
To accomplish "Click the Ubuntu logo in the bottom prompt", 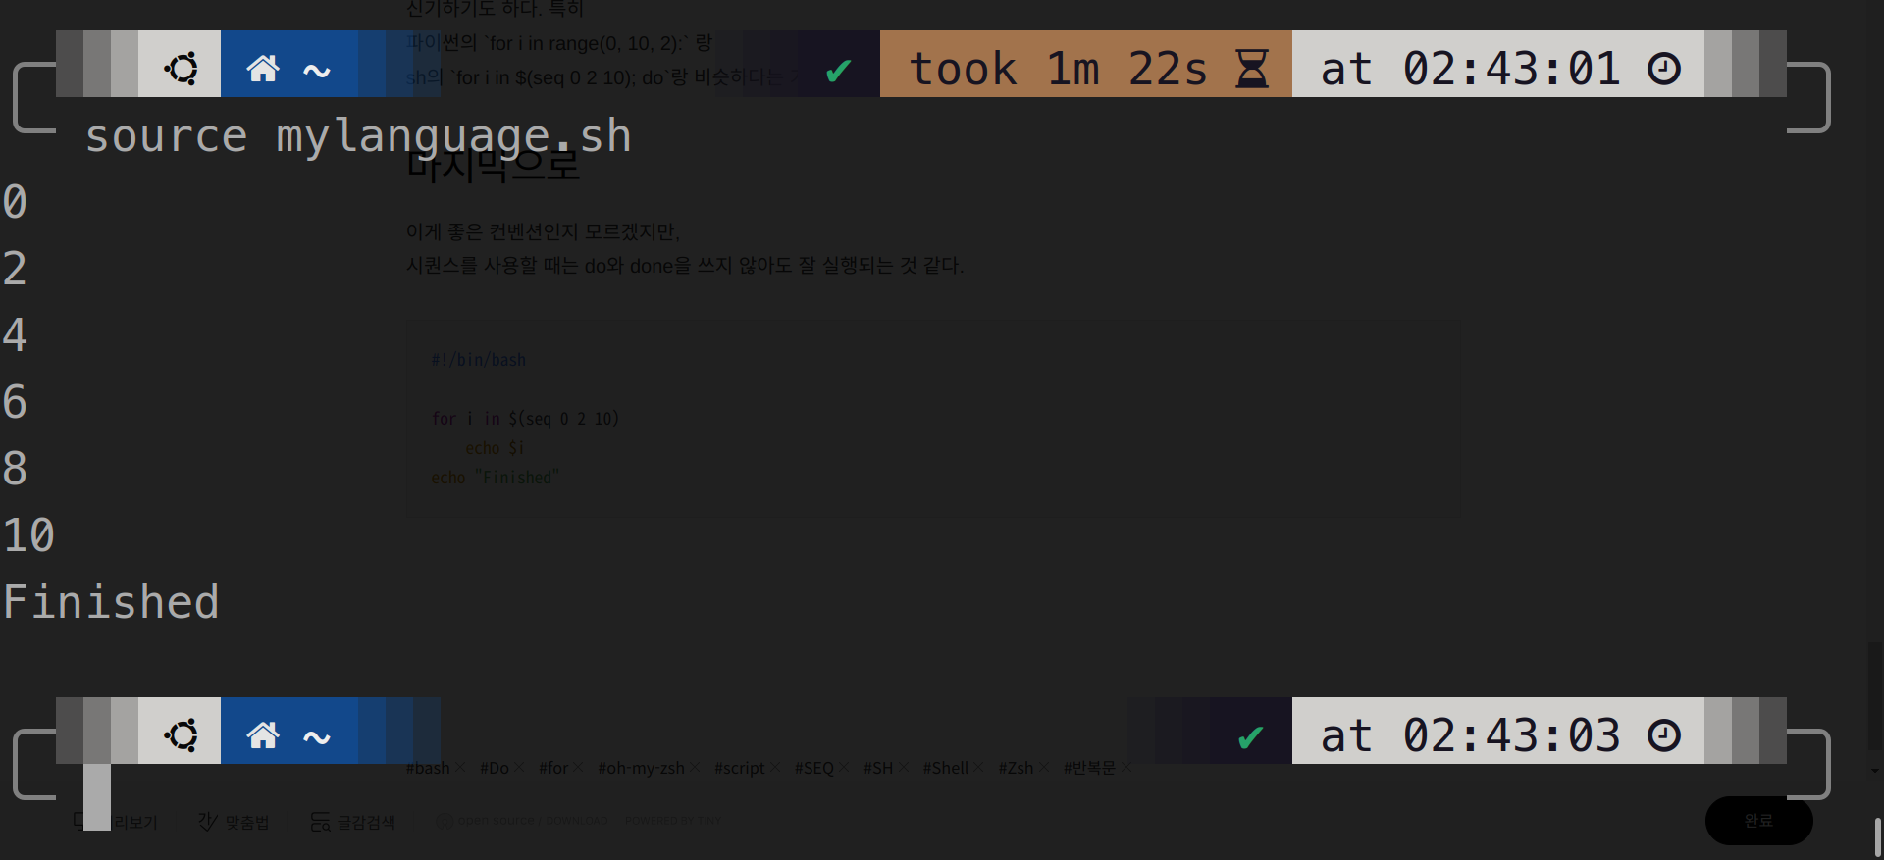I will point(181,735).
